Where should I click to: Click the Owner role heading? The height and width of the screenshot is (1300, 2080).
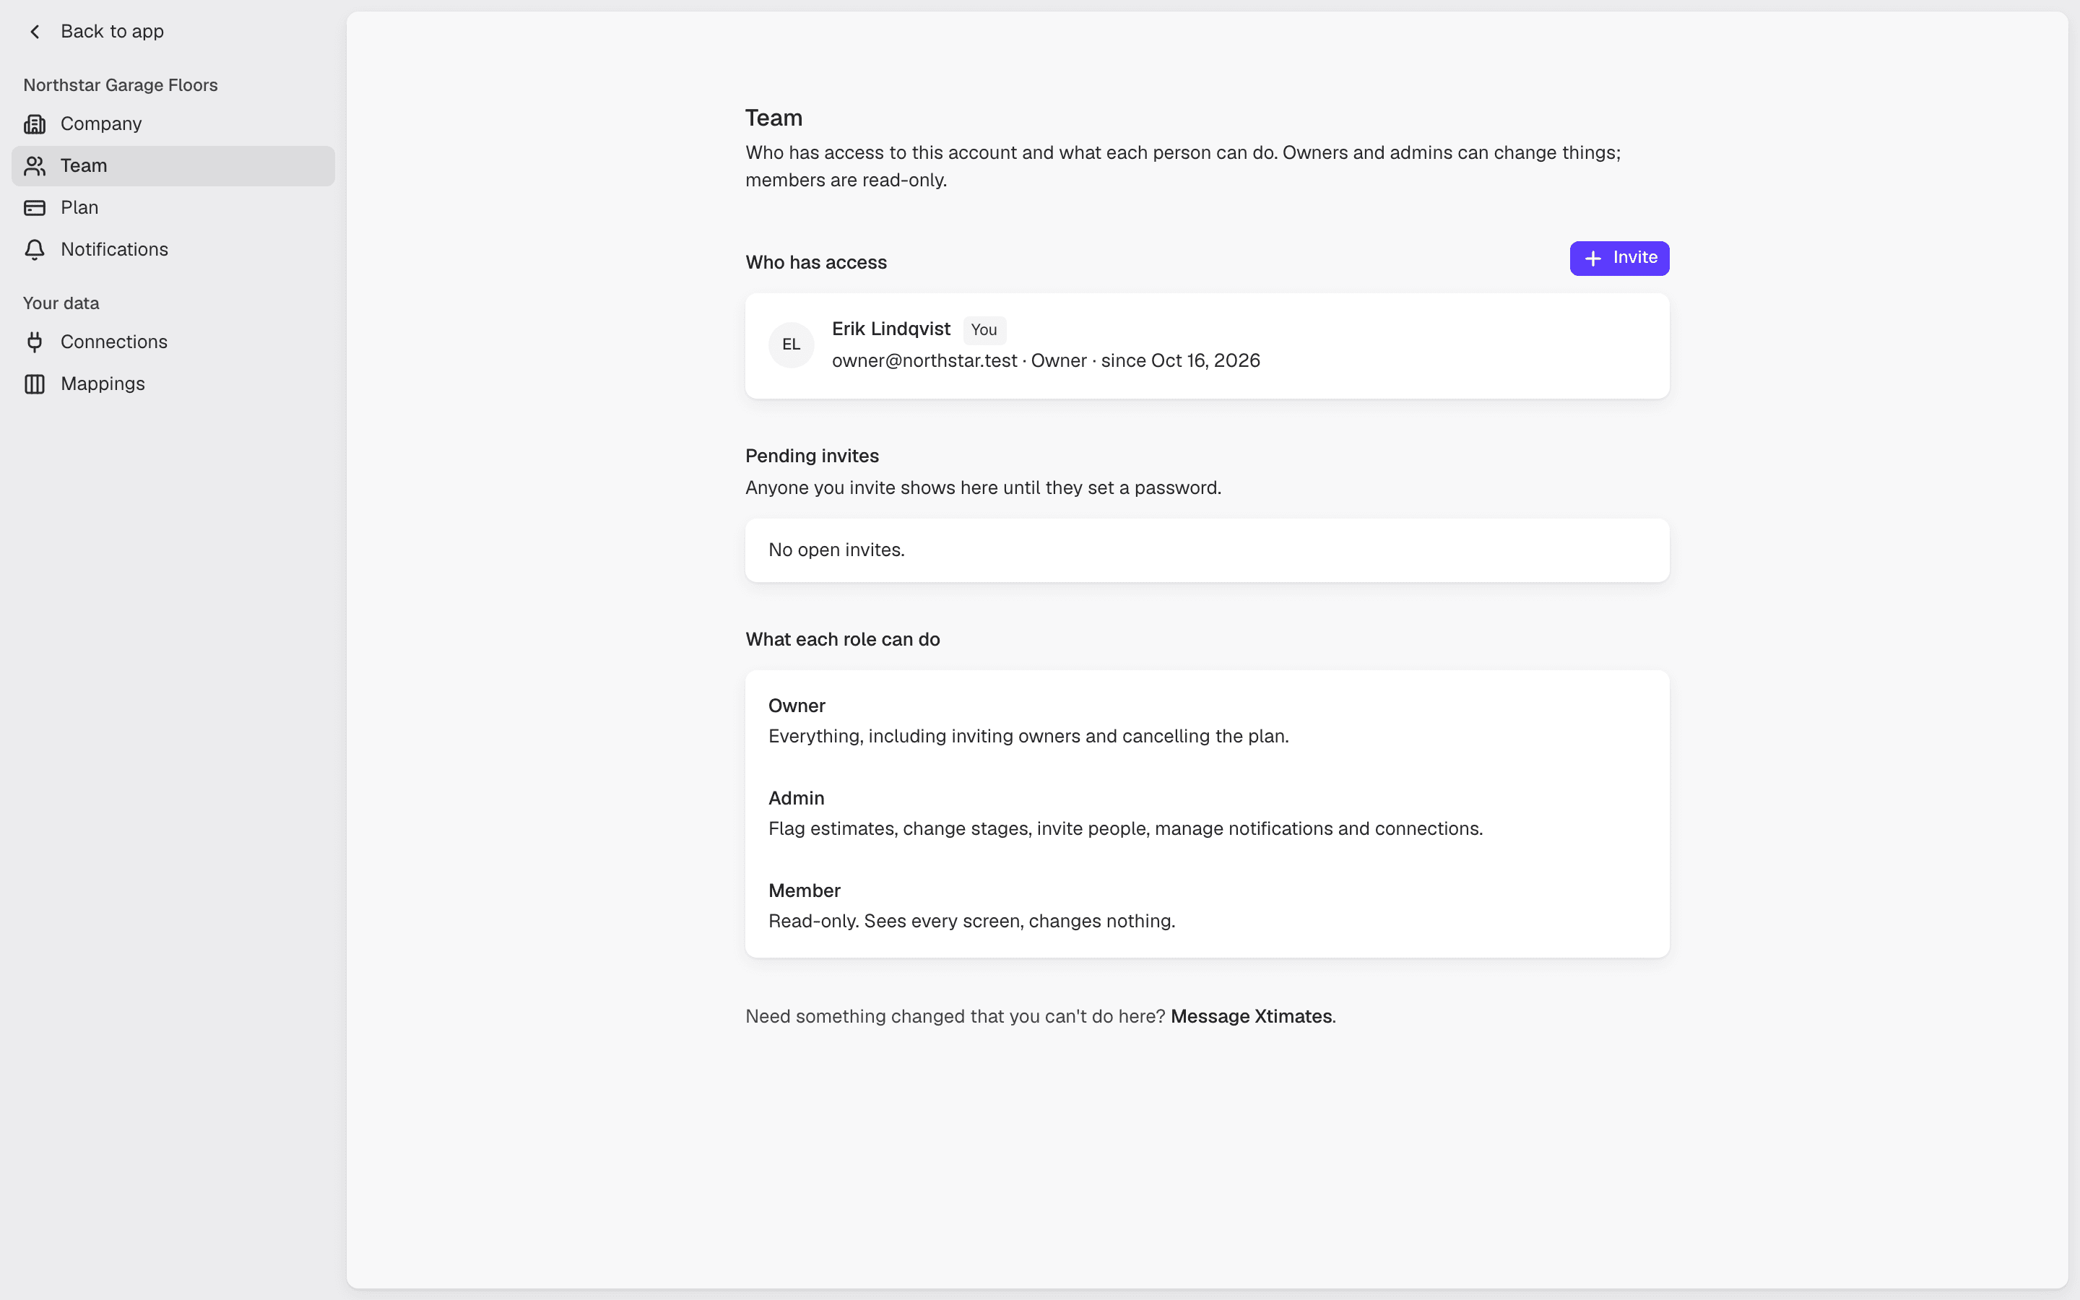point(796,706)
